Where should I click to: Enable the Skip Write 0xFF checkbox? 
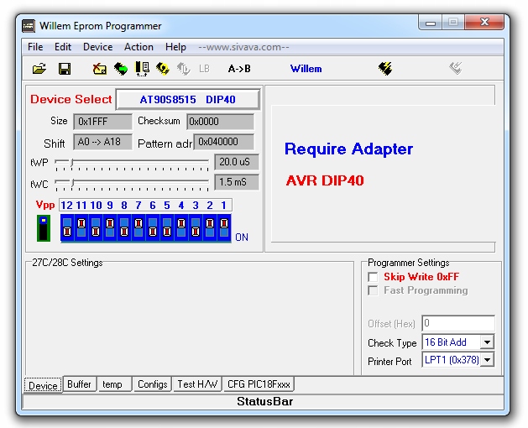click(x=374, y=277)
